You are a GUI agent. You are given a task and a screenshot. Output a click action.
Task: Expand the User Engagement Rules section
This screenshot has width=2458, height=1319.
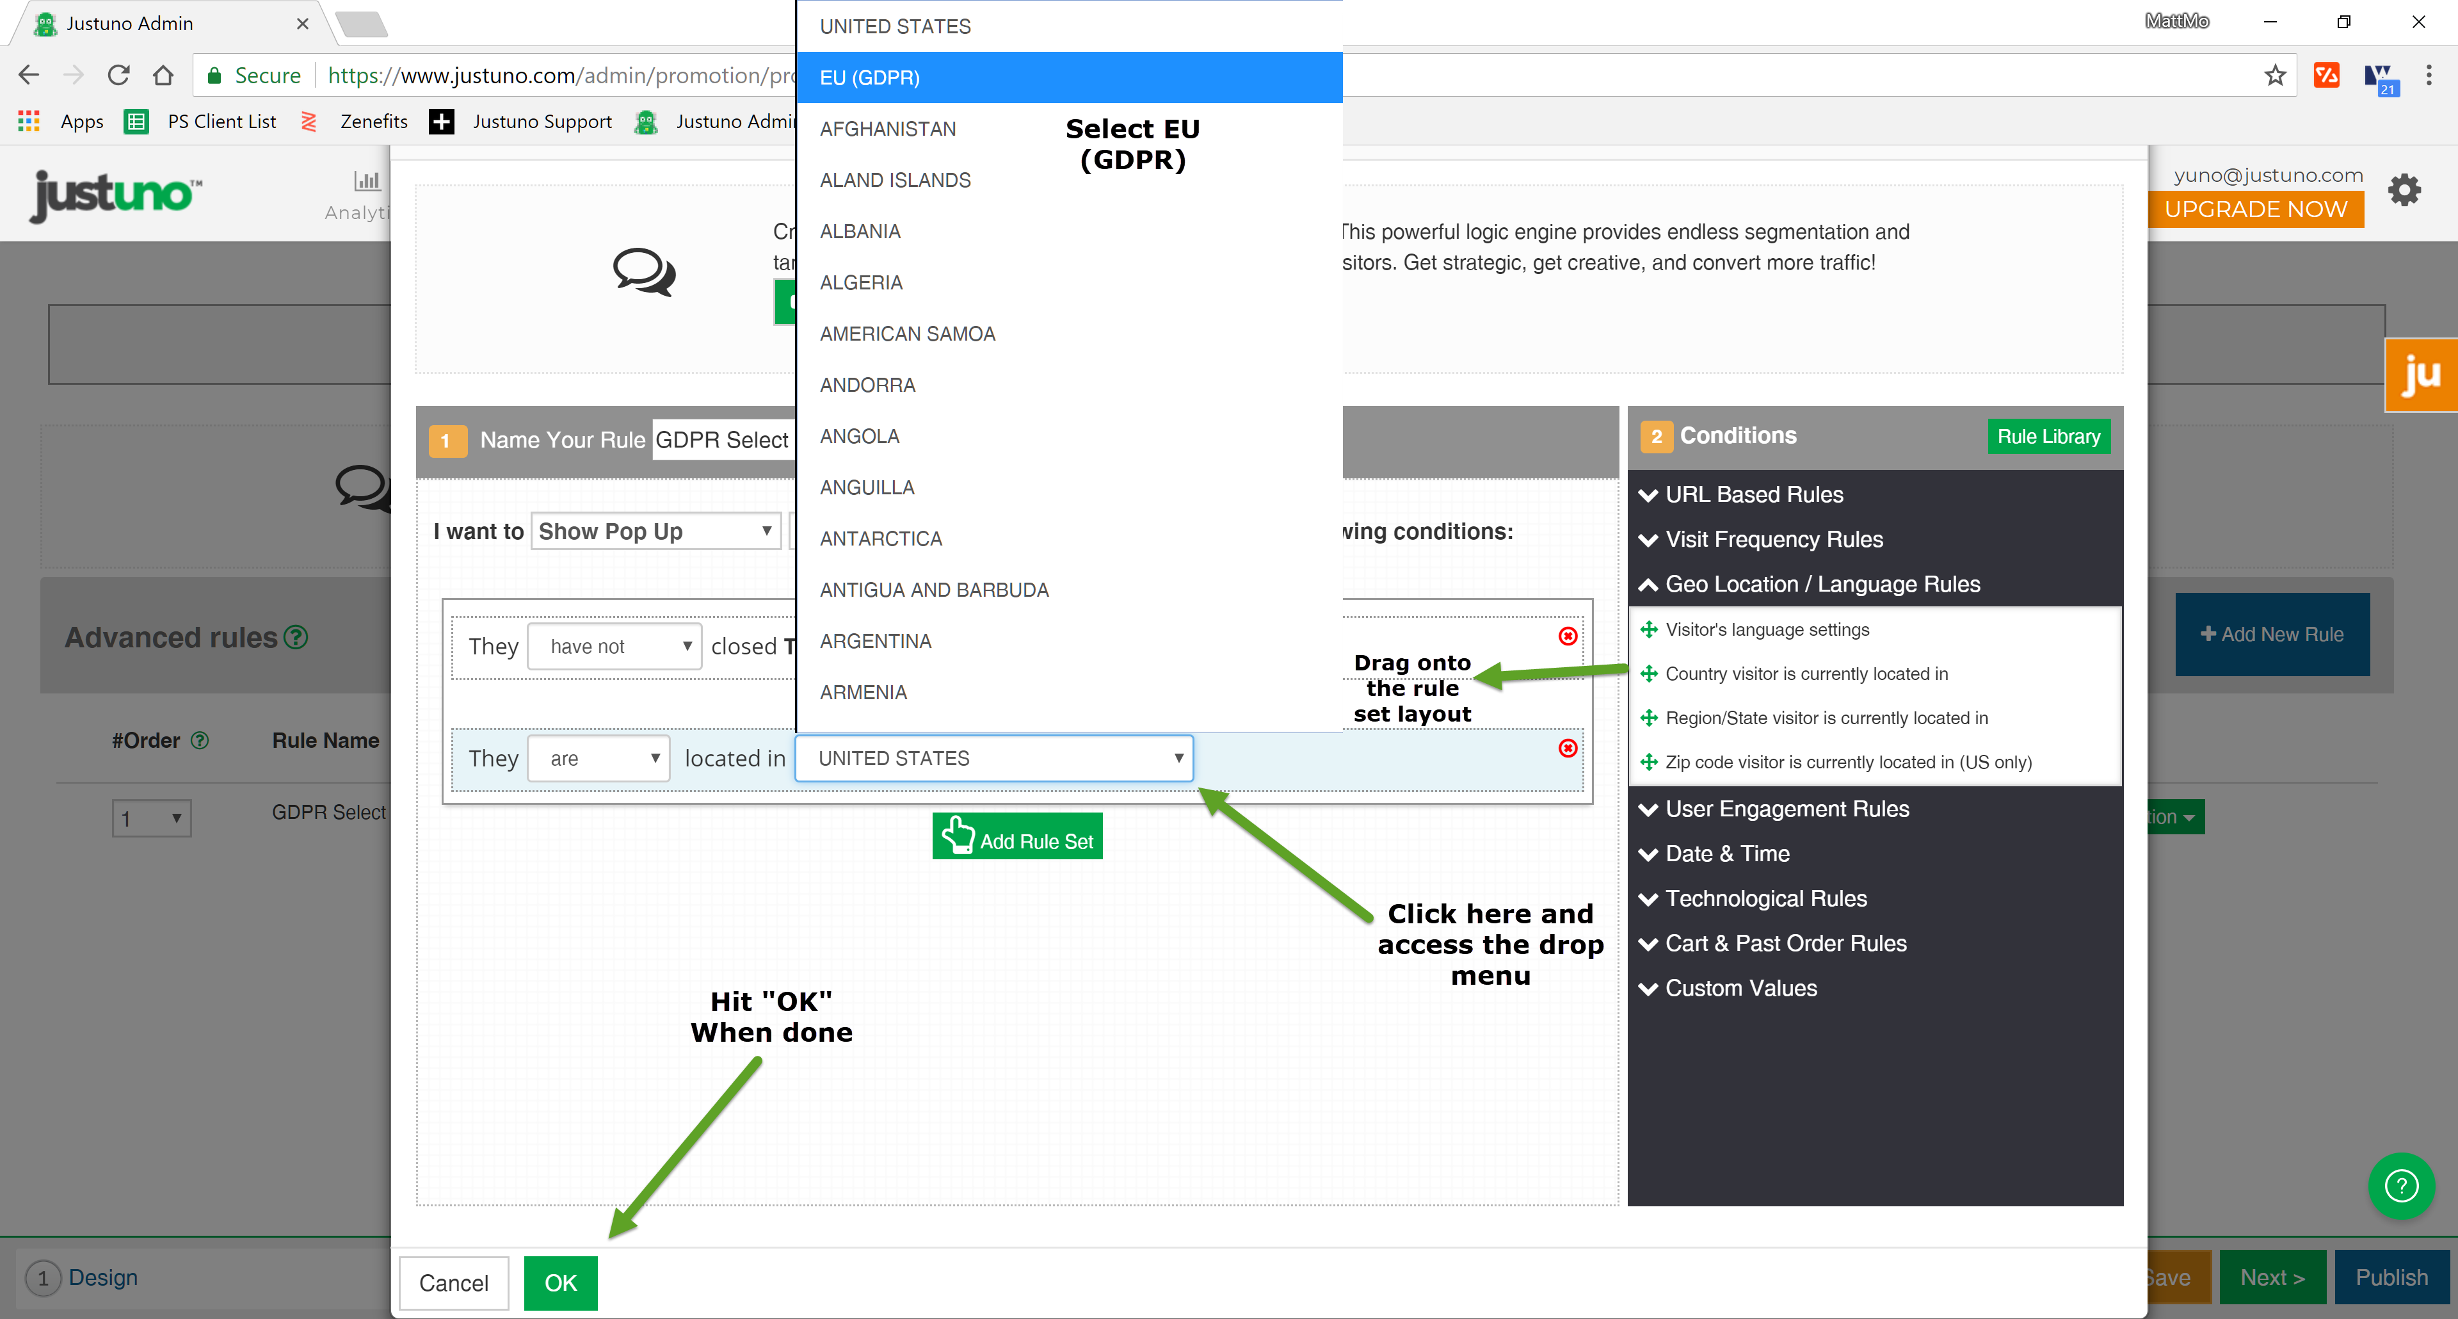(1785, 808)
